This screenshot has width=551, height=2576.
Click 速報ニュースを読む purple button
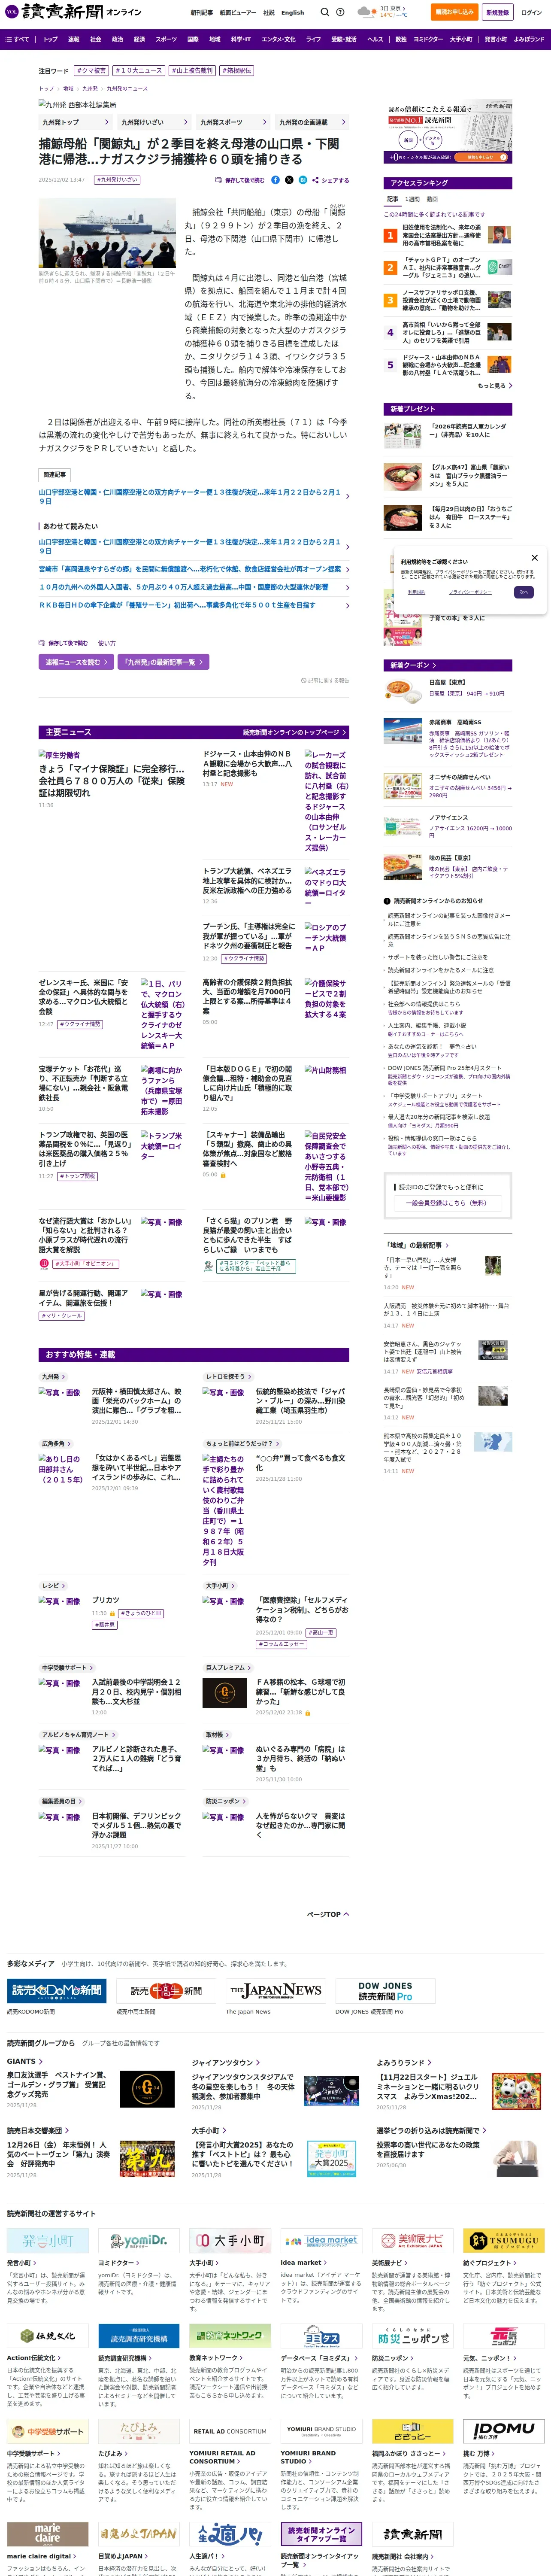pos(76,662)
